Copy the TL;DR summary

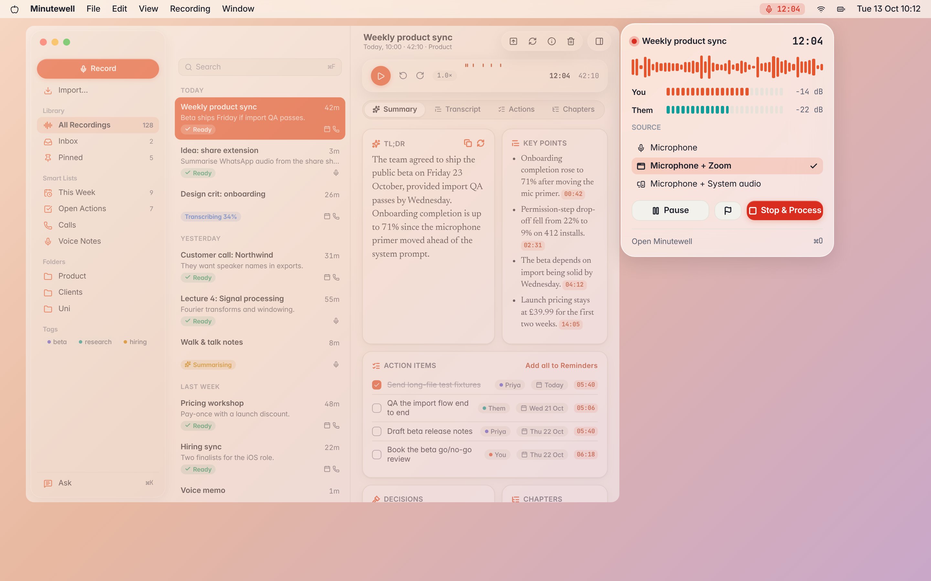click(x=468, y=143)
